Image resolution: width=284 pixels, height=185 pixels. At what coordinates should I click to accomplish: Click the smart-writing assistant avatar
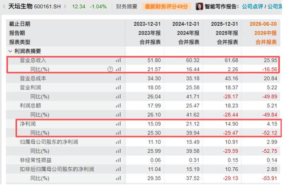(x=199, y=7)
